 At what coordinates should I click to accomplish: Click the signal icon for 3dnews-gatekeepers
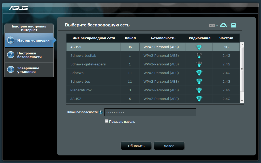199,64
